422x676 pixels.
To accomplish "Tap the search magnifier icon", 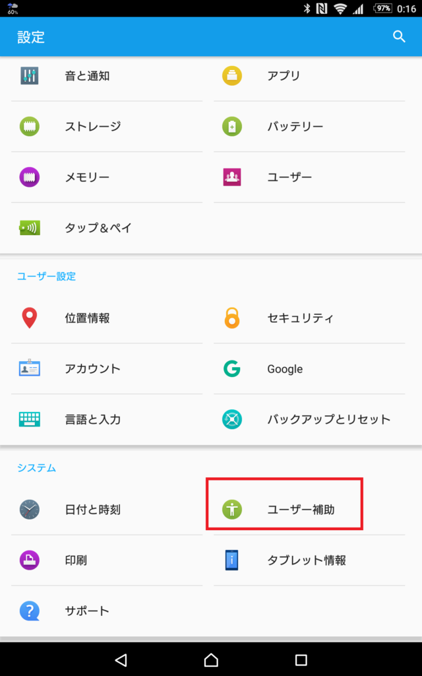I will pos(399,36).
